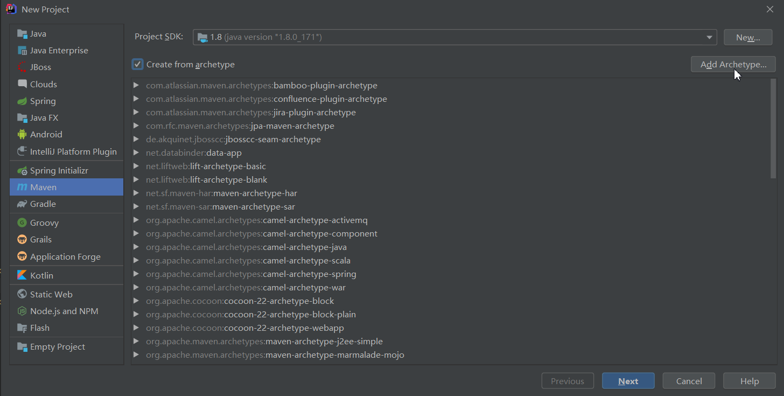Screen dimensions: 784x396
Task: Uncheck Create from archetype checkbox
Action: pos(138,64)
